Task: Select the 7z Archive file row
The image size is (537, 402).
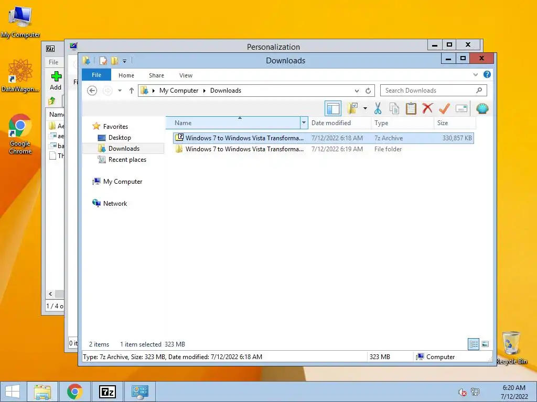Action: click(323, 138)
